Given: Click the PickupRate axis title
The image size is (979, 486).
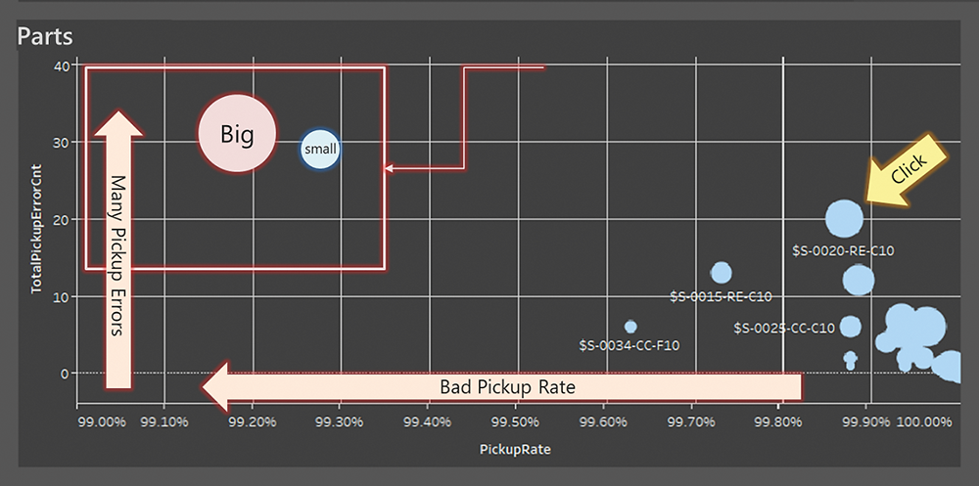Looking at the screenshot, I should pos(515,449).
